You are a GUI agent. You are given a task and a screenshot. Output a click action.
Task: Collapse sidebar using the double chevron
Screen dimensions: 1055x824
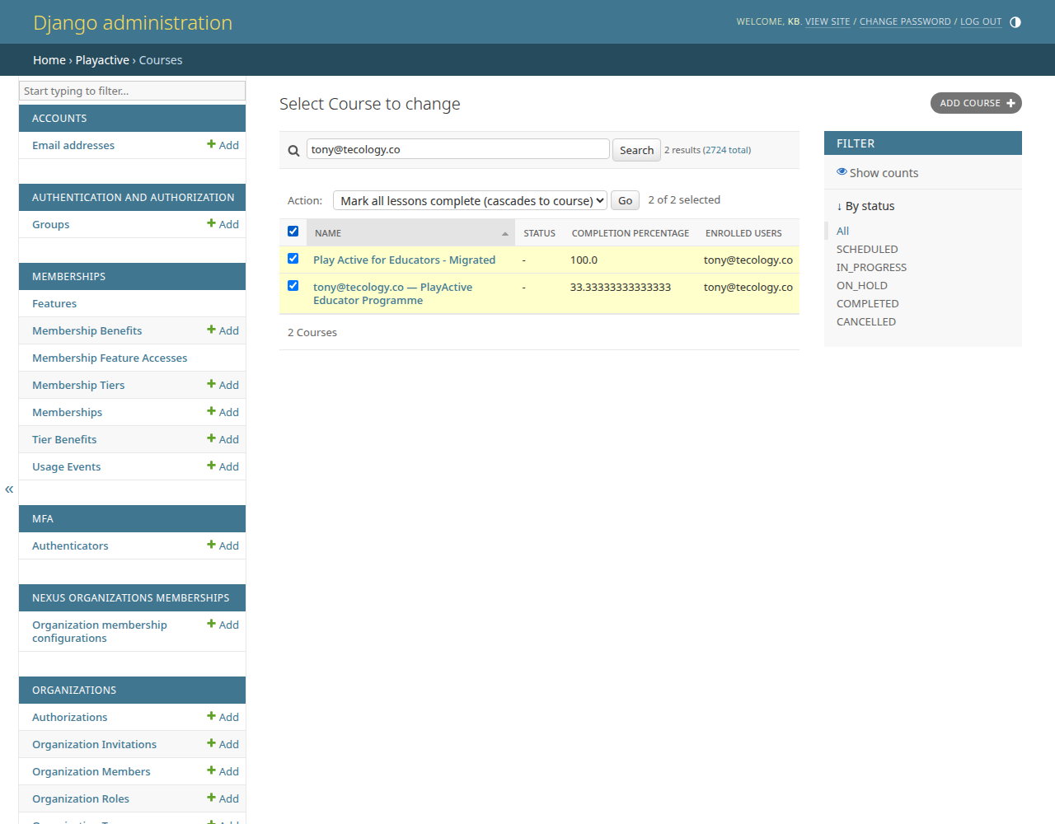tap(9, 489)
